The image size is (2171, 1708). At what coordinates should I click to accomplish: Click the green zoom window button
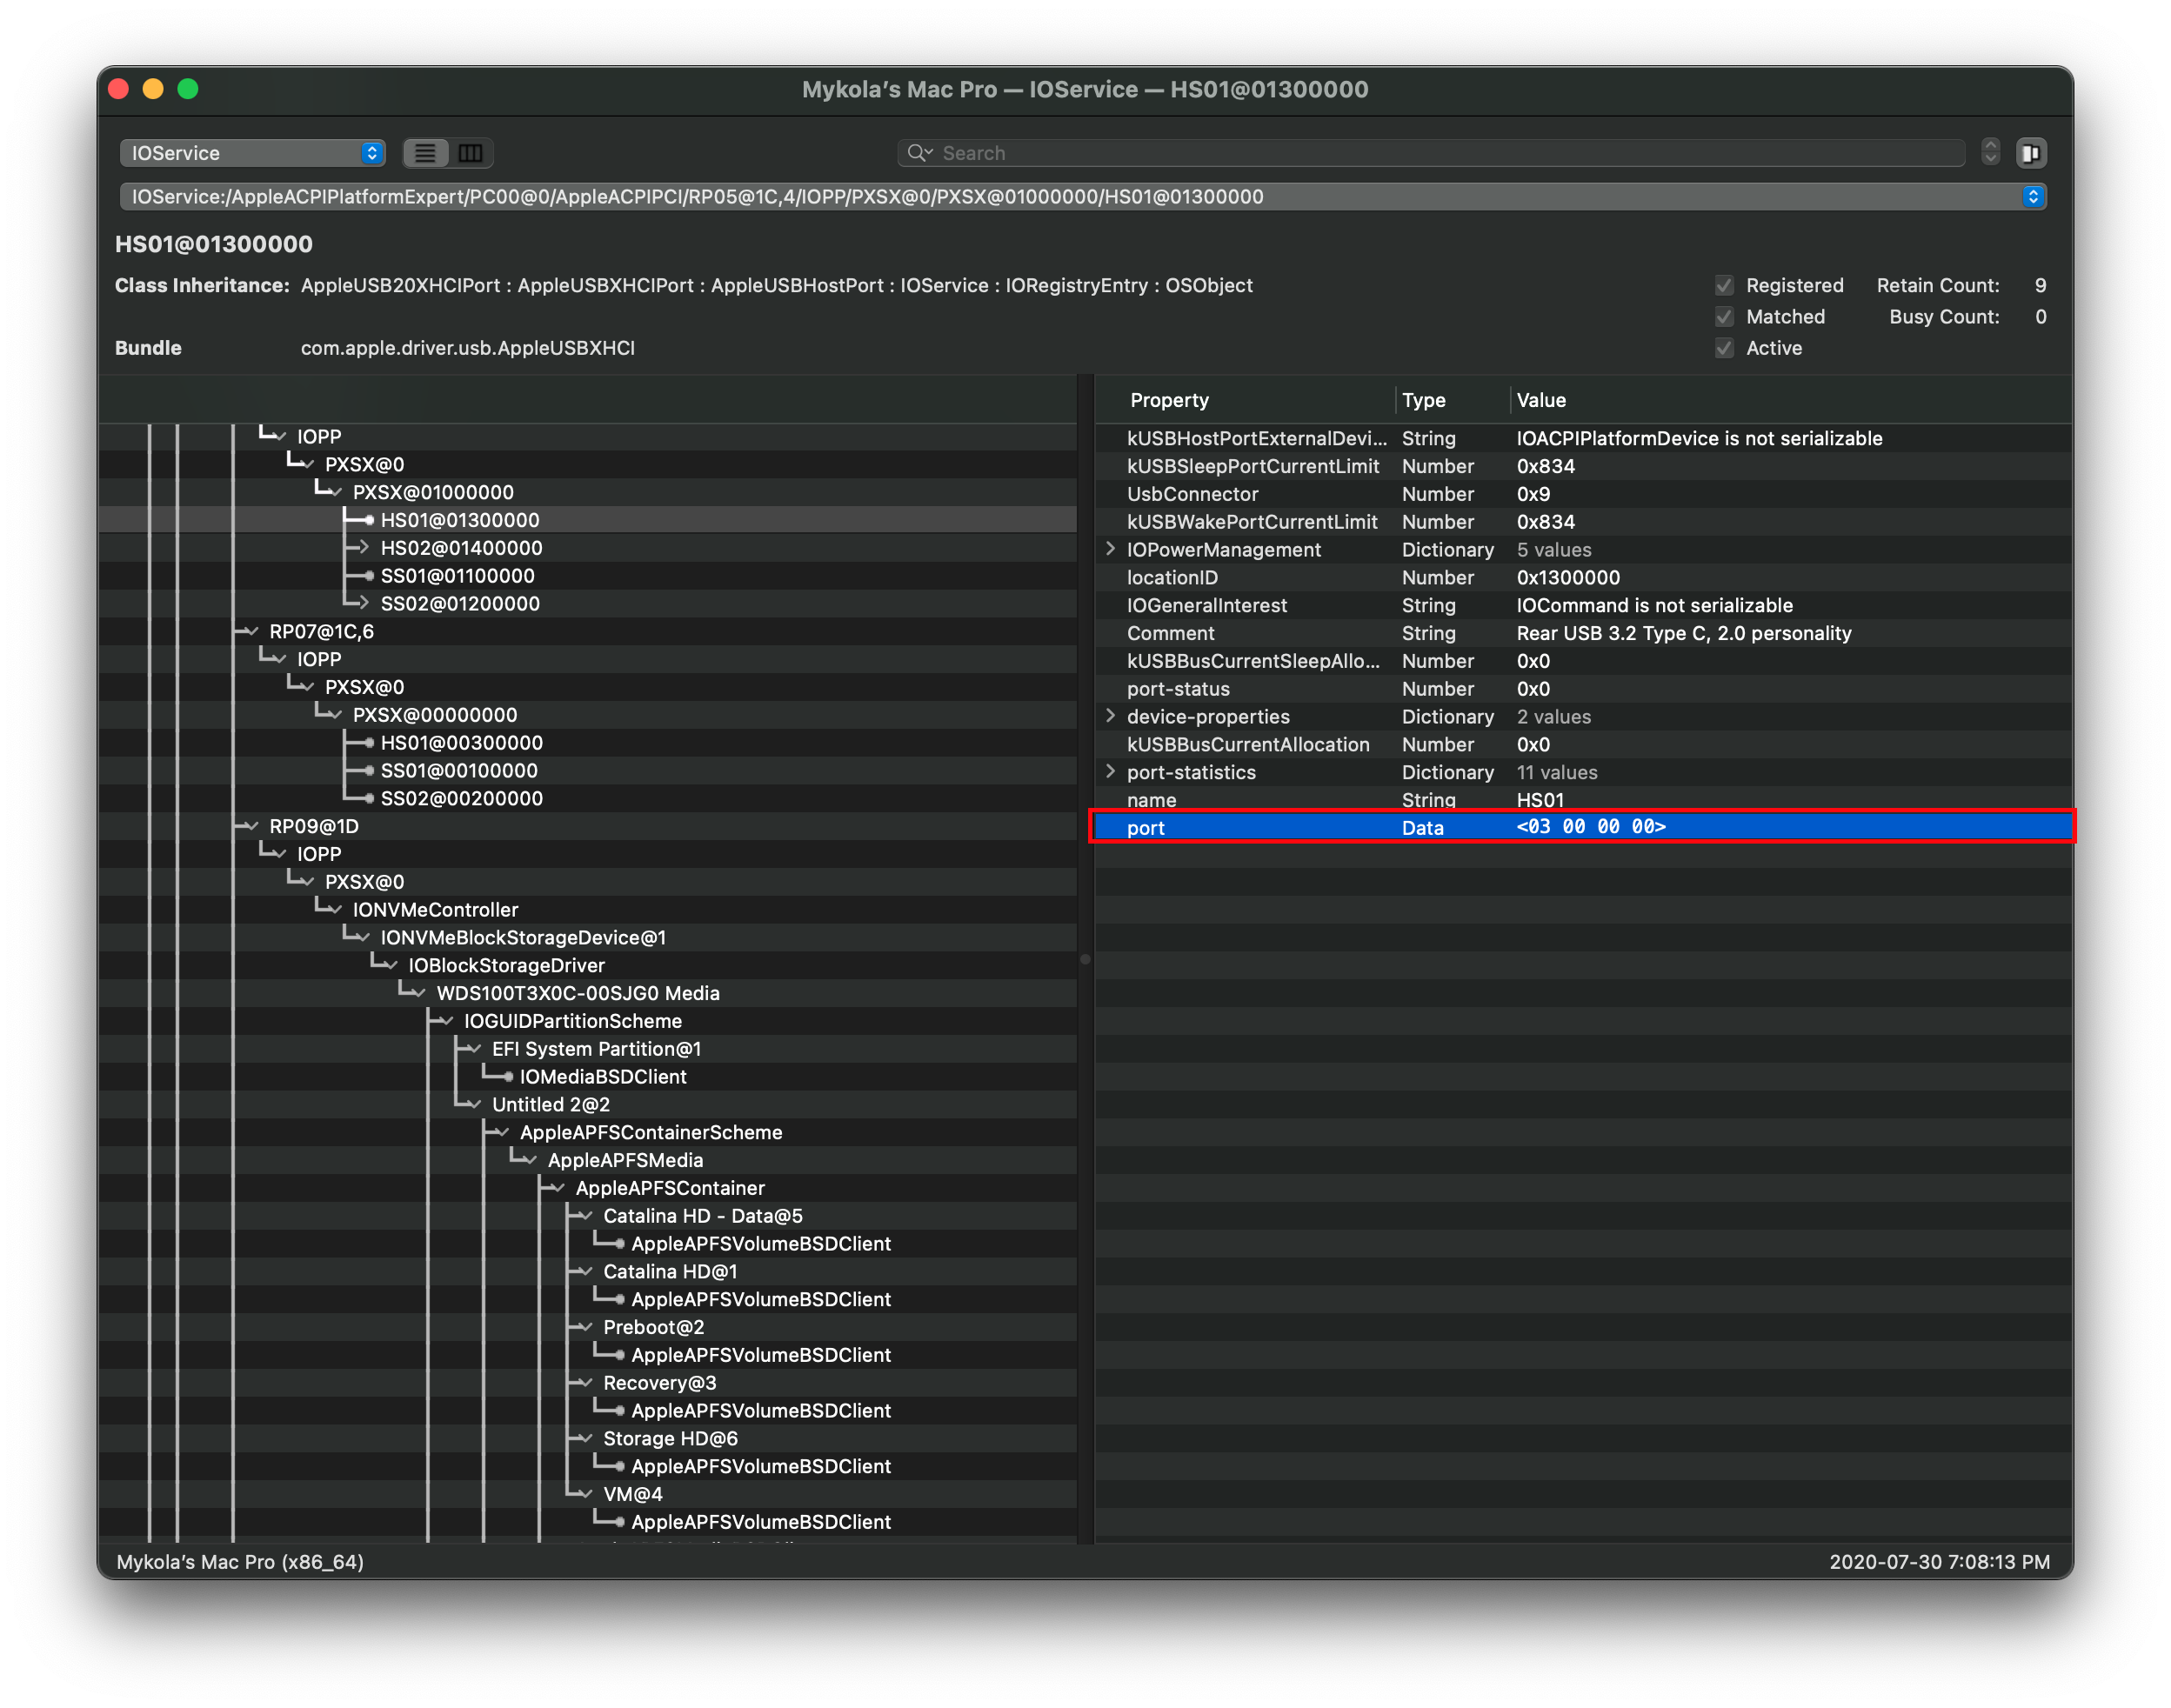tap(188, 89)
